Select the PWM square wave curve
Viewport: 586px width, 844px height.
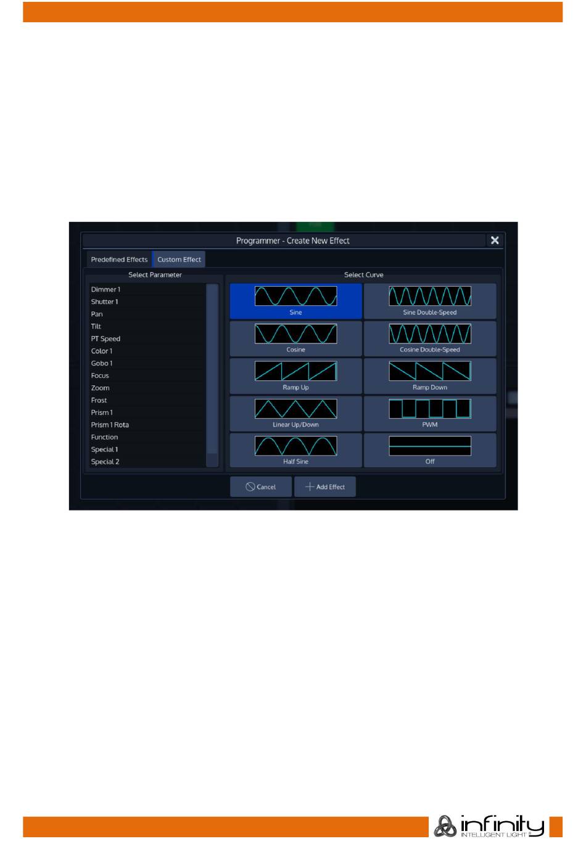429,414
